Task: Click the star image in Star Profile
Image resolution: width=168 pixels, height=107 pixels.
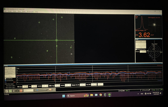Action: (x=154, y=25)
